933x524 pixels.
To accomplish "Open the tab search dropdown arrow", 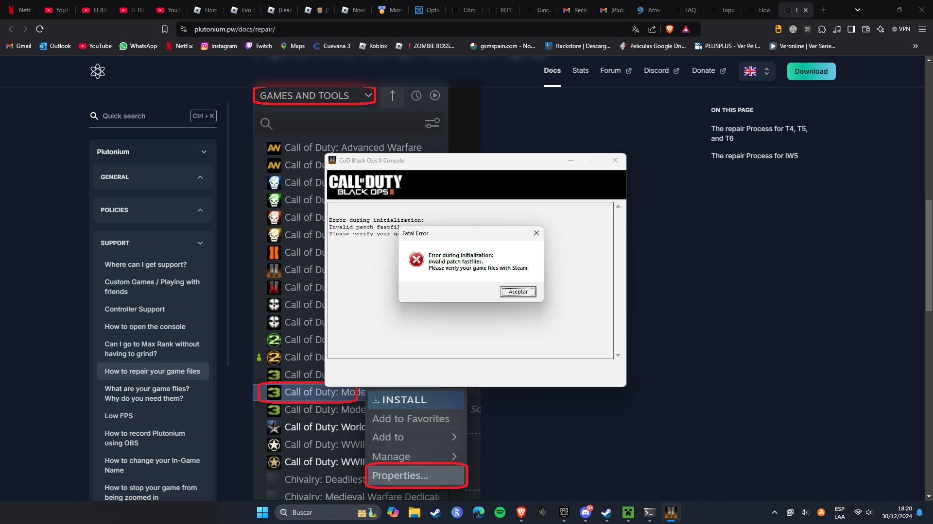I will [857, 10].
